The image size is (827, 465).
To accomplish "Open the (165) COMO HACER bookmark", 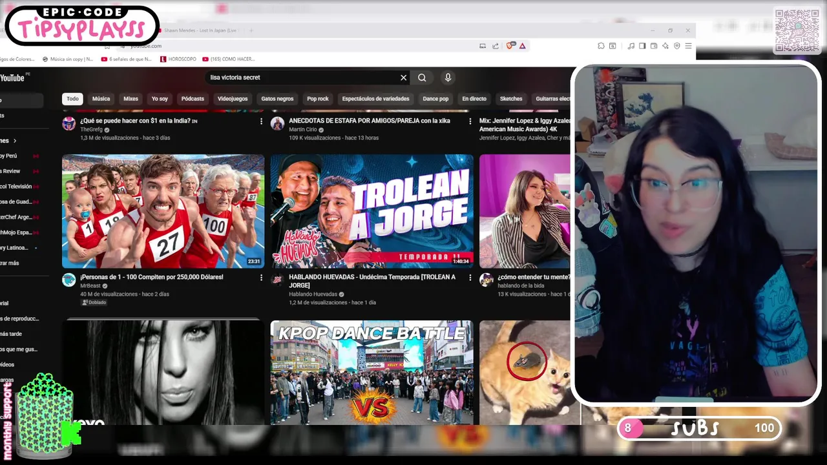I will (x=229, y=59).
